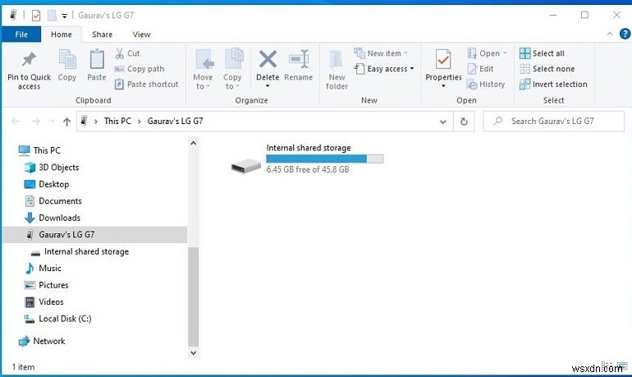
Task: Click Select none in ribbon
Action: (547, 69)
